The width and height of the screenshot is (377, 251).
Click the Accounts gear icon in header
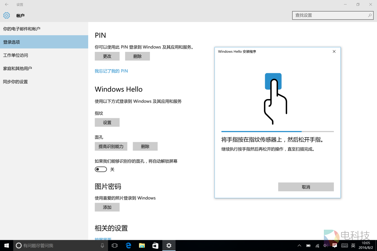tap(7, 15)
